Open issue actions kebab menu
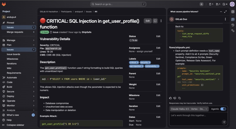 (161, 21)
